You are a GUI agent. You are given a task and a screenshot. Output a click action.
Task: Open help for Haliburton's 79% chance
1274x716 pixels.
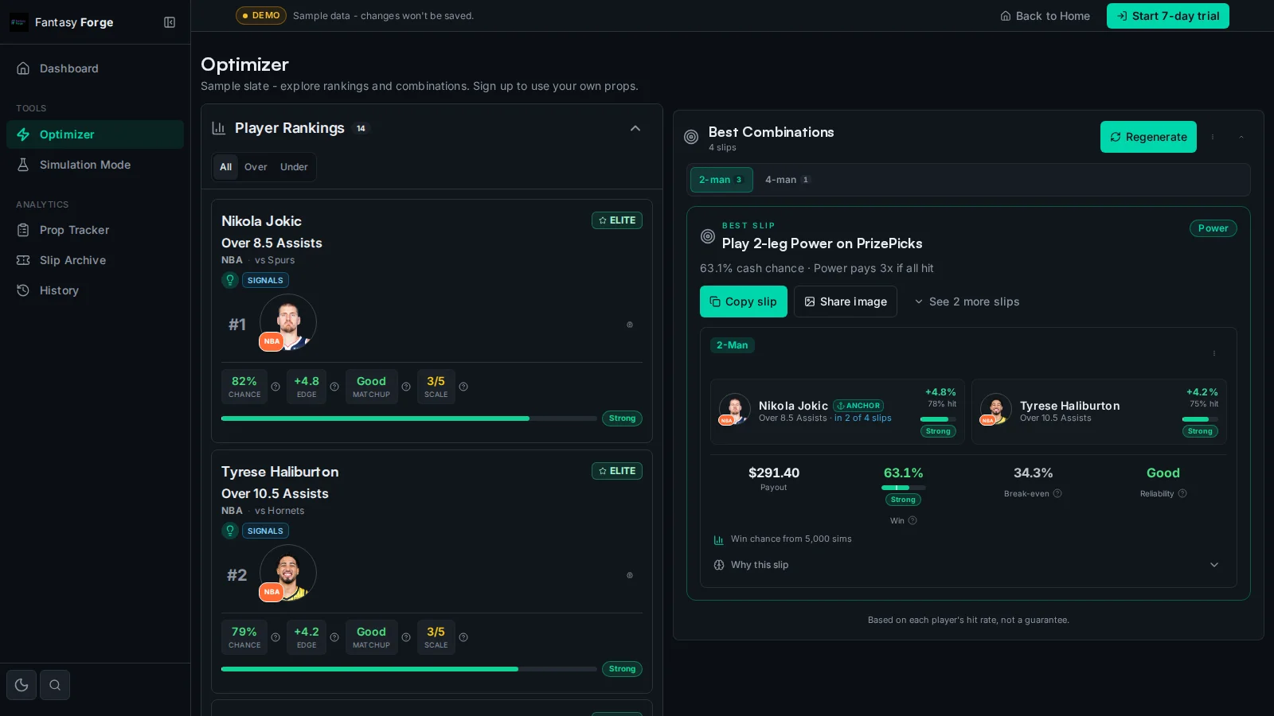tap(276, 637)
